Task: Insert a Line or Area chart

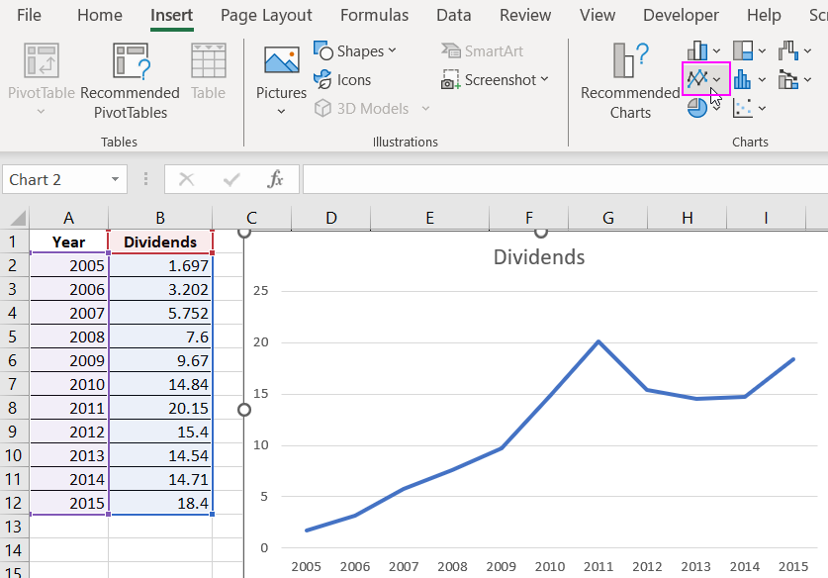Action: tap(697, 77)
